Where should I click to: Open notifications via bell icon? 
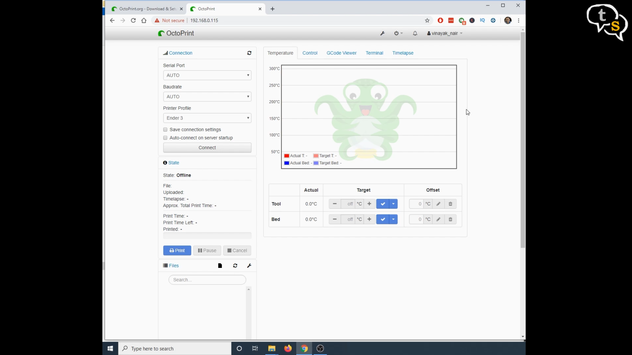pos(415,33)
